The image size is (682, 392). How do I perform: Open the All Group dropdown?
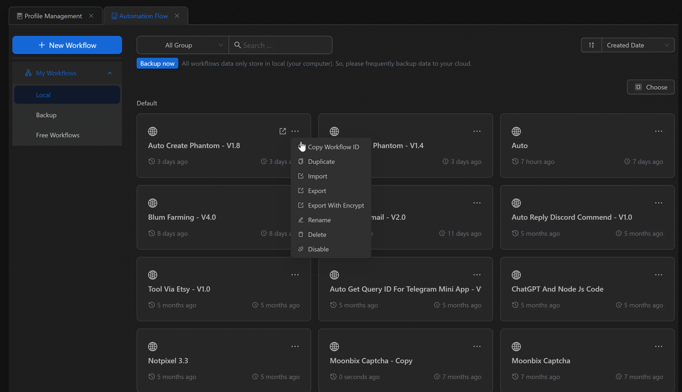pos(183,45)
